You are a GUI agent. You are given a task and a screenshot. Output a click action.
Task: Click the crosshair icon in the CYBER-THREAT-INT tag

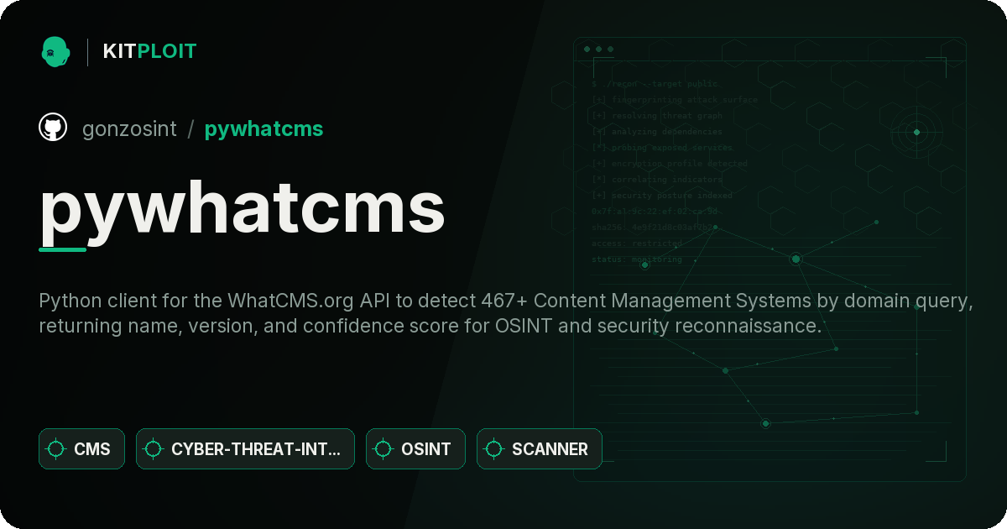[154, 449]
